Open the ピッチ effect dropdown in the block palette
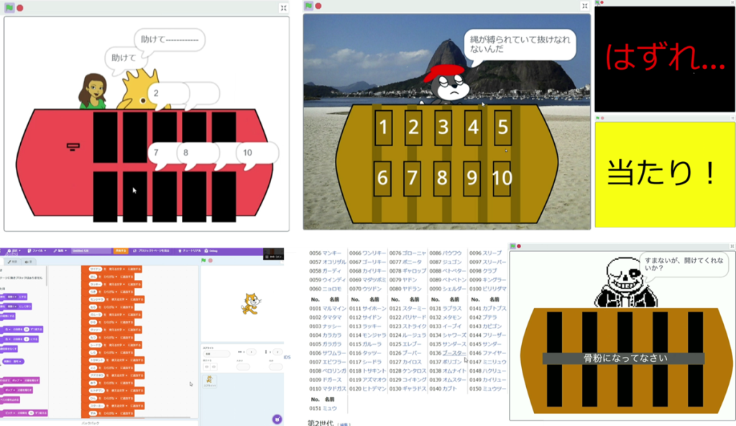Viewport: 736px width, 426px height. pos(10,413)
